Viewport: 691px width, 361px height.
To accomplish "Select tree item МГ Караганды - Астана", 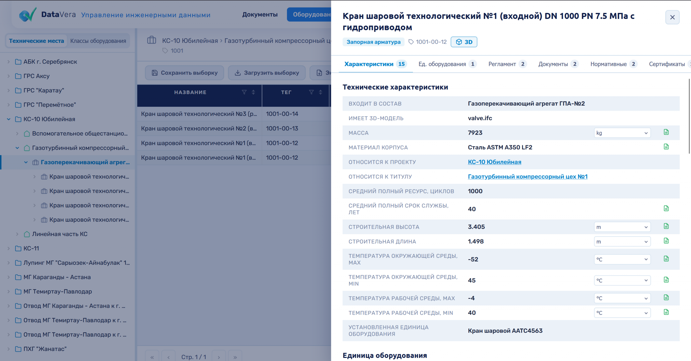I will pos(57,277).
